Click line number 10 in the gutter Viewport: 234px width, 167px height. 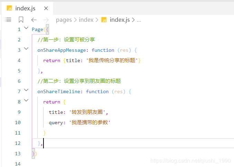(18, 122)
